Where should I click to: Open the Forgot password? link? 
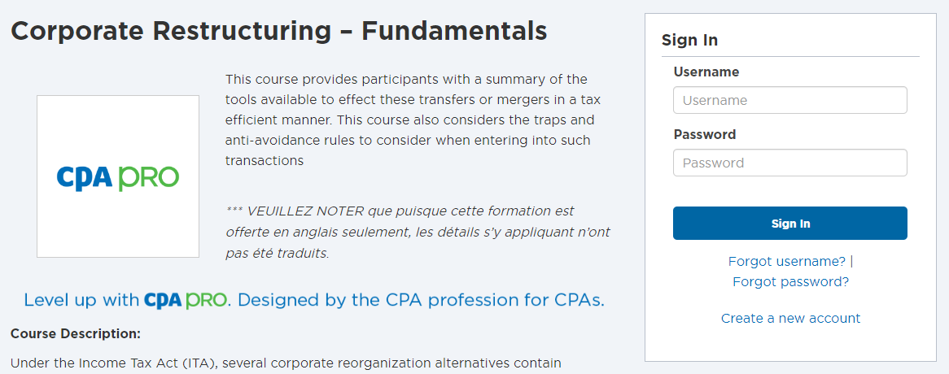[790, 282]
